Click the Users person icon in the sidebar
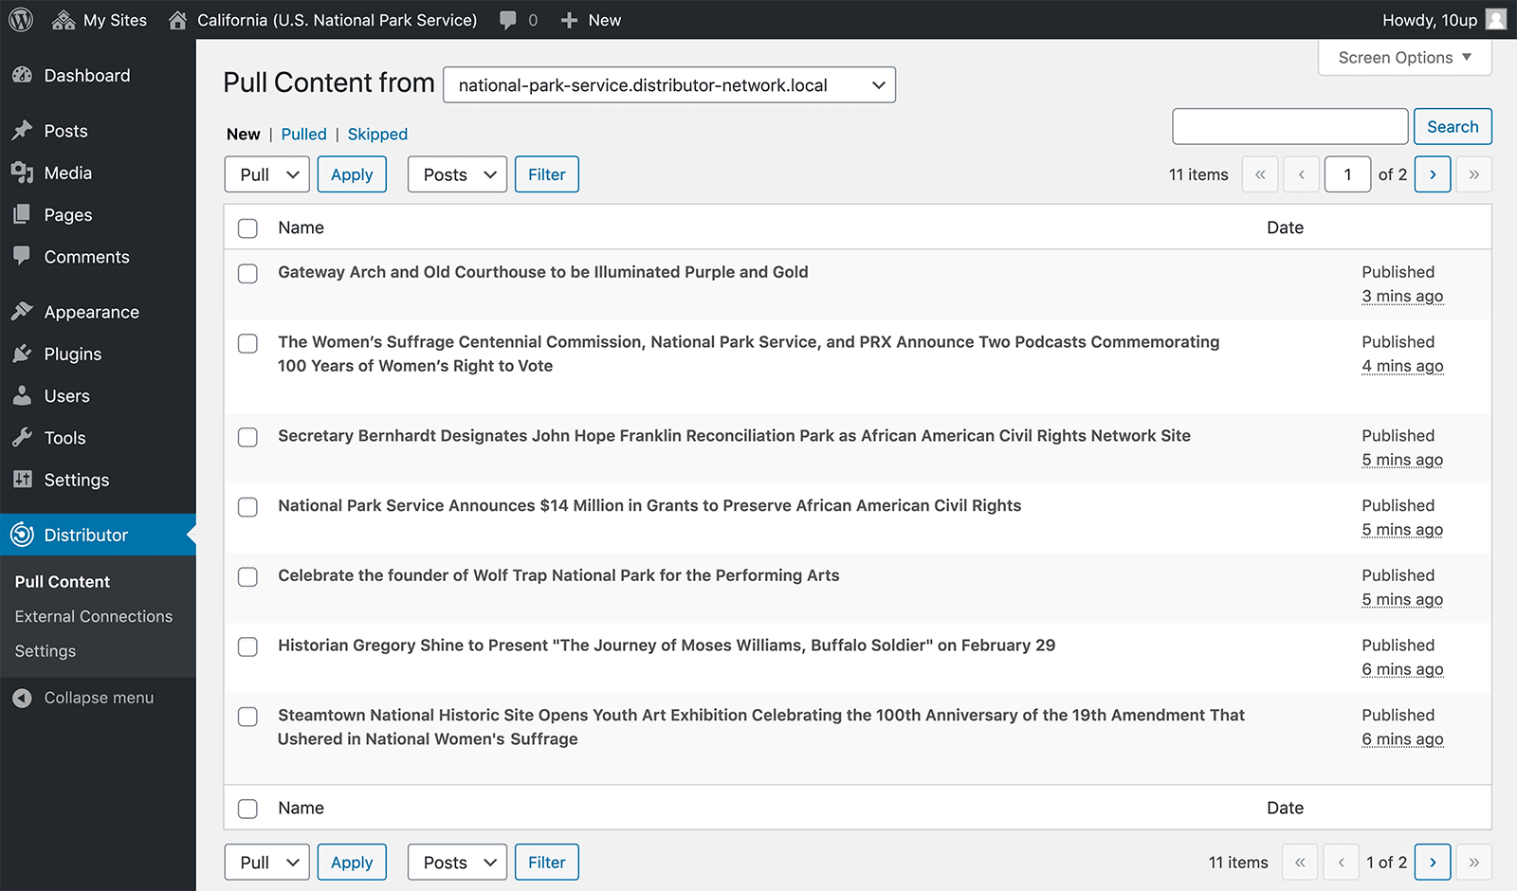Viewport: 1517px width, 891px height. (x=23, y=395)
